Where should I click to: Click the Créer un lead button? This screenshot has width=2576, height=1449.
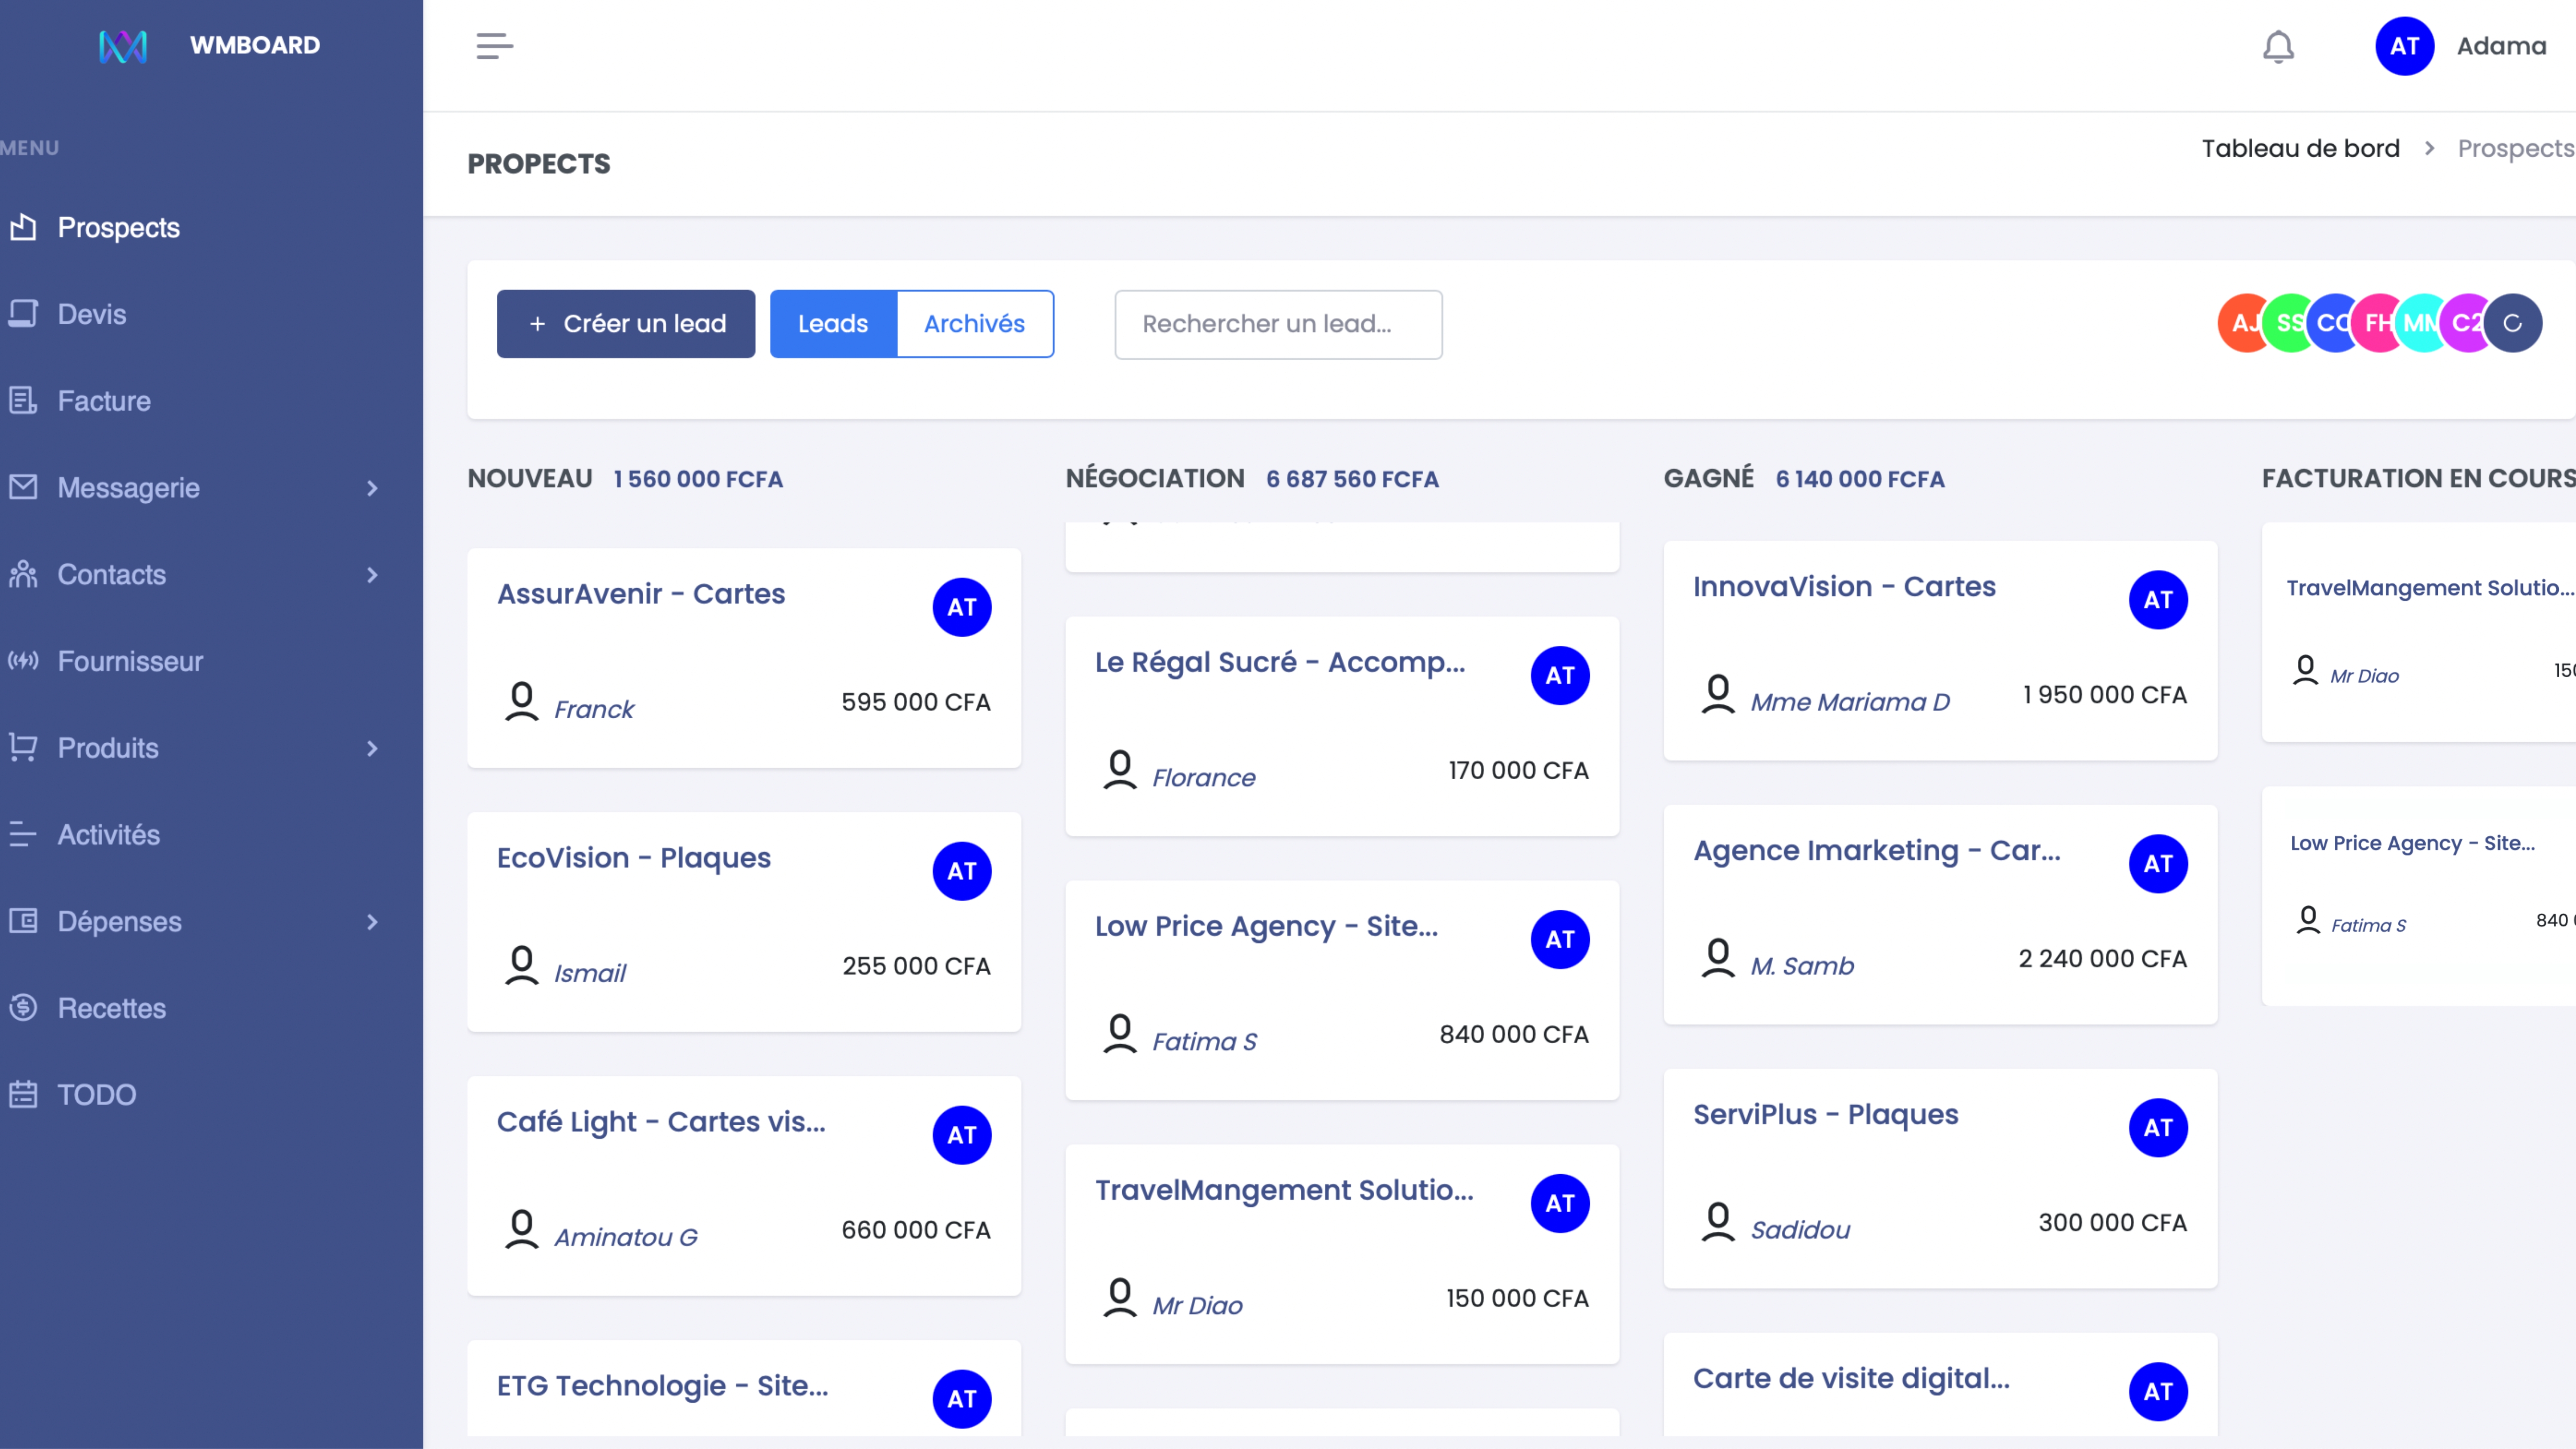[x=626, y=324]
